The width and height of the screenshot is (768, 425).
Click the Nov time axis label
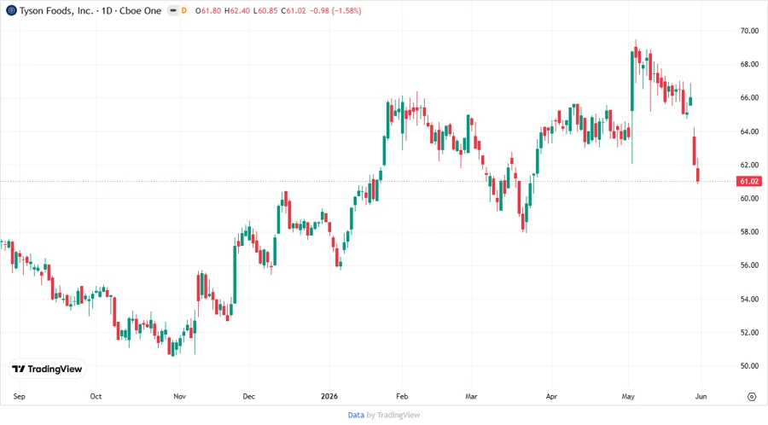coord(180,396)
